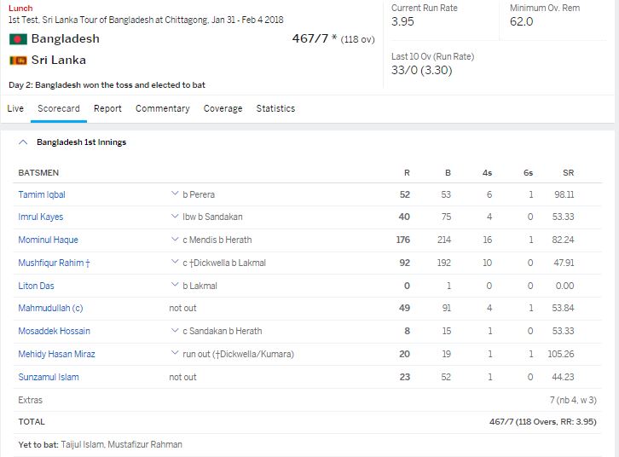Viewport: 619px width, 457px height.
Task: Open the Commentary tab
Action: click(x=162, y=108)
